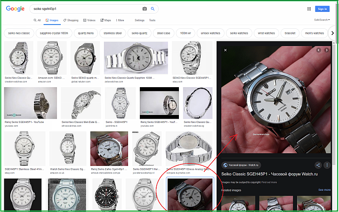The height and width of the screenshot is (212, 339).
Task: Filter by 'seiko watches' chip
Action: click(x=239, y=33)
